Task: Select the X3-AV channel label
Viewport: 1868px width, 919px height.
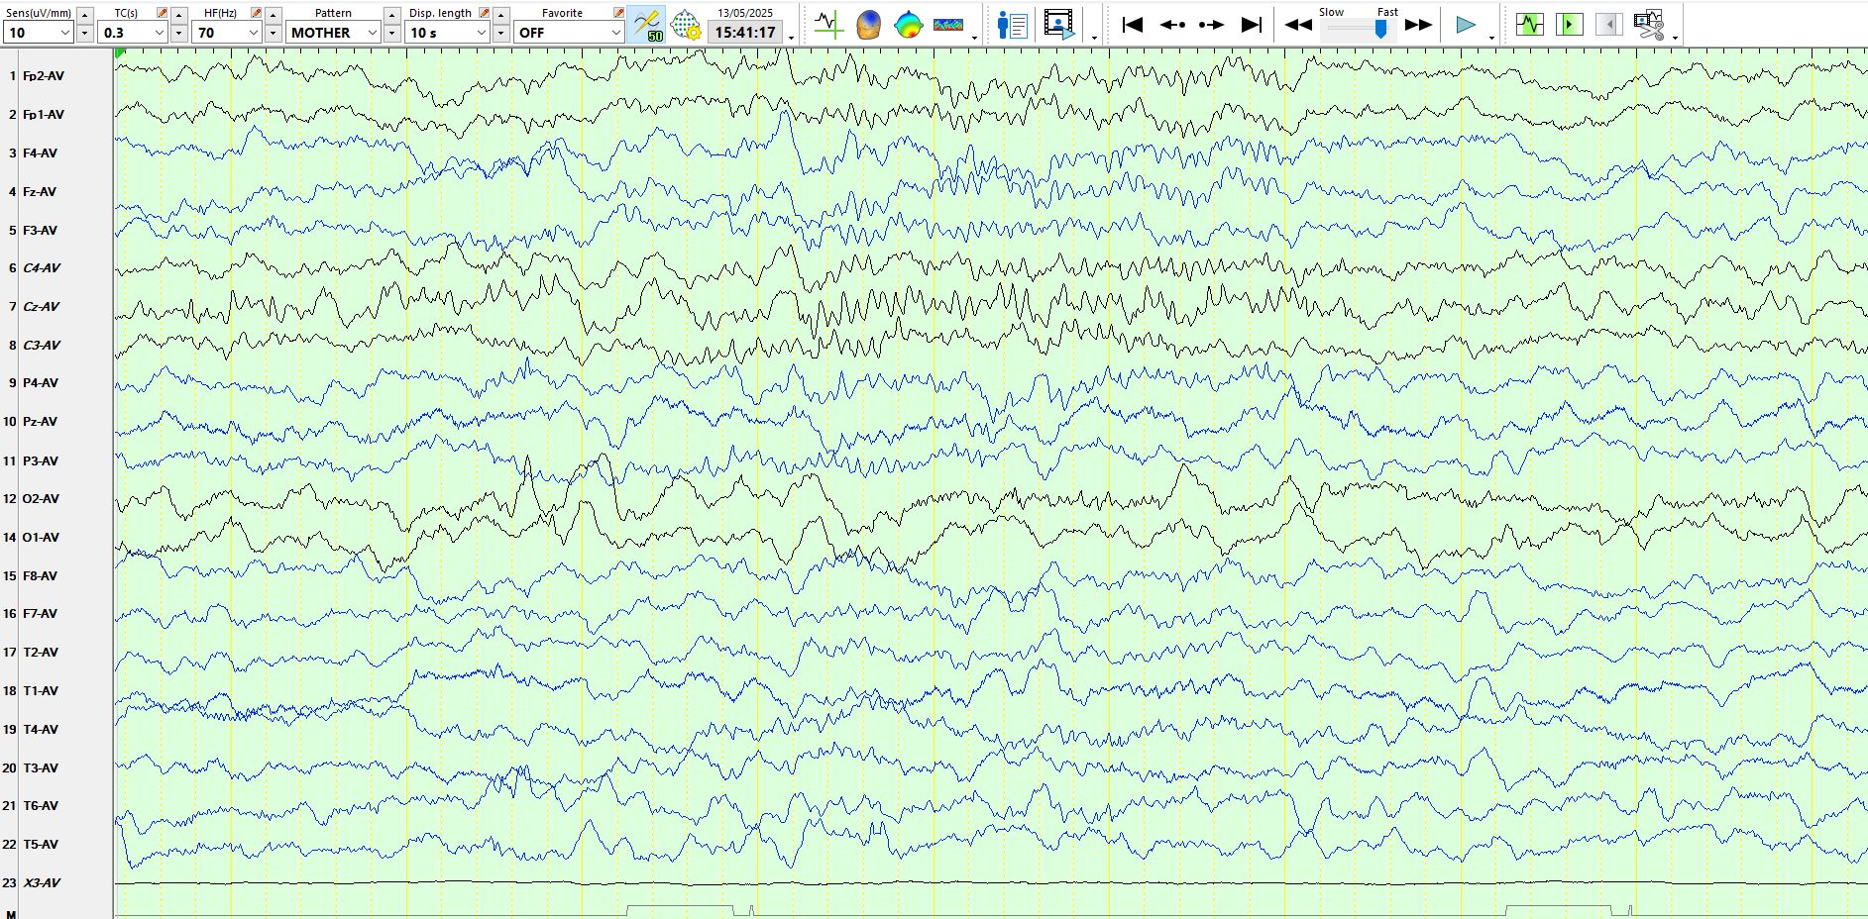Action: (42, 883)
